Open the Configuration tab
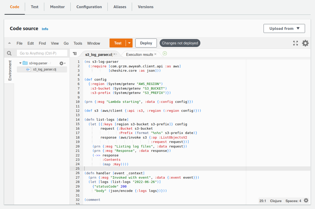This screenshot has height=209, width=315. (x=89, y=7)
